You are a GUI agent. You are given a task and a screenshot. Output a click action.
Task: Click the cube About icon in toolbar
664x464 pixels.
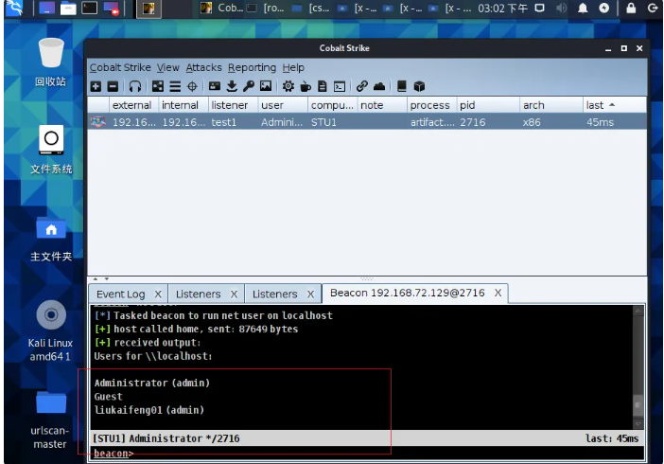click(419, 86)
